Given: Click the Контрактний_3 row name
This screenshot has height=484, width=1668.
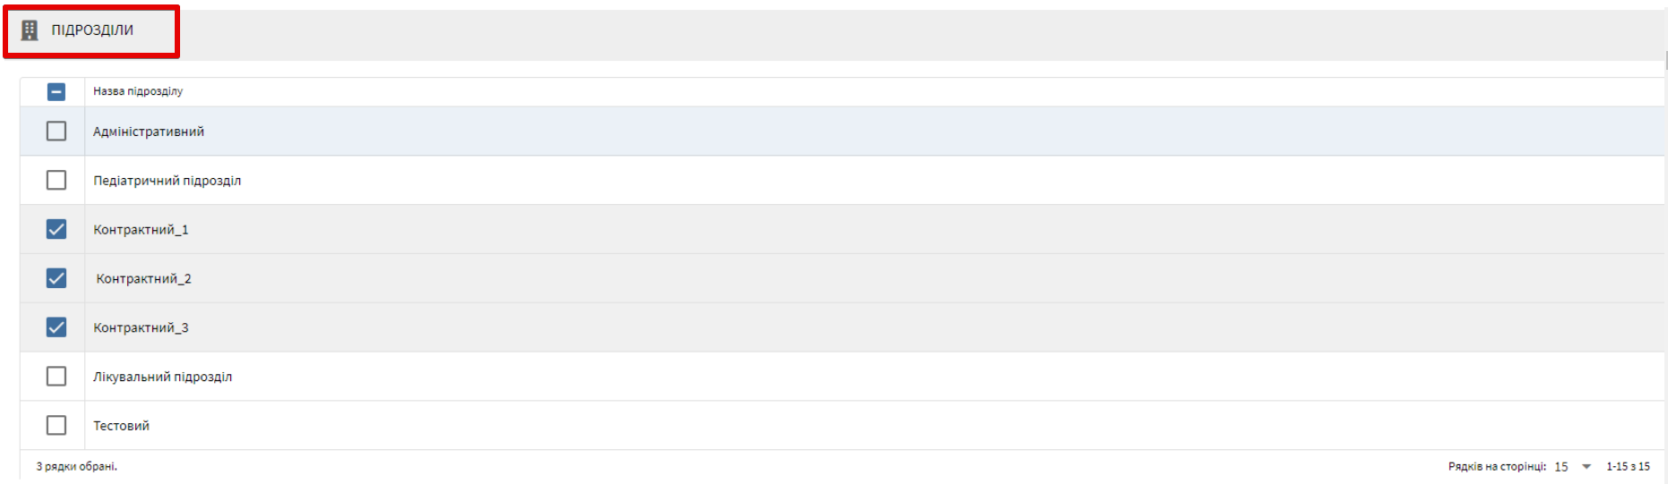Looking at the screenshot, I should pos(141,328).
